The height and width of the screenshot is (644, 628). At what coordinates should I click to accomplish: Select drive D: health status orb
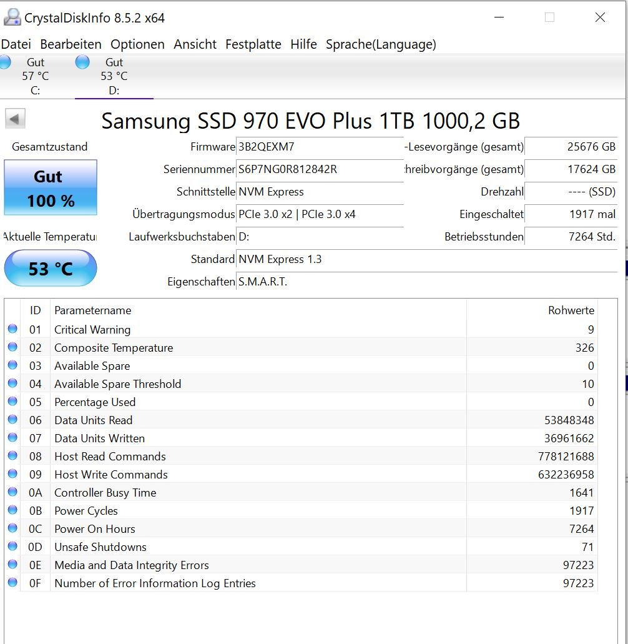[x=82, y=62]
